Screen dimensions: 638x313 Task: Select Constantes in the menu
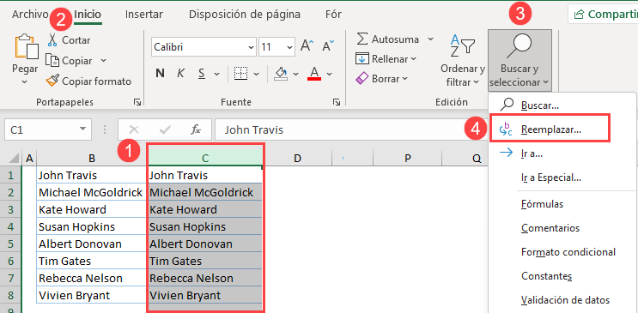tap(562, 276)
